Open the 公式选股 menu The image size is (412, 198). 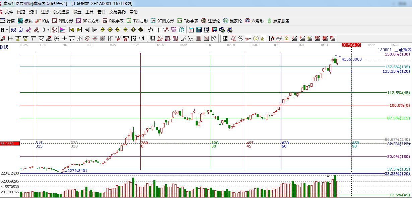coord(61,12)
